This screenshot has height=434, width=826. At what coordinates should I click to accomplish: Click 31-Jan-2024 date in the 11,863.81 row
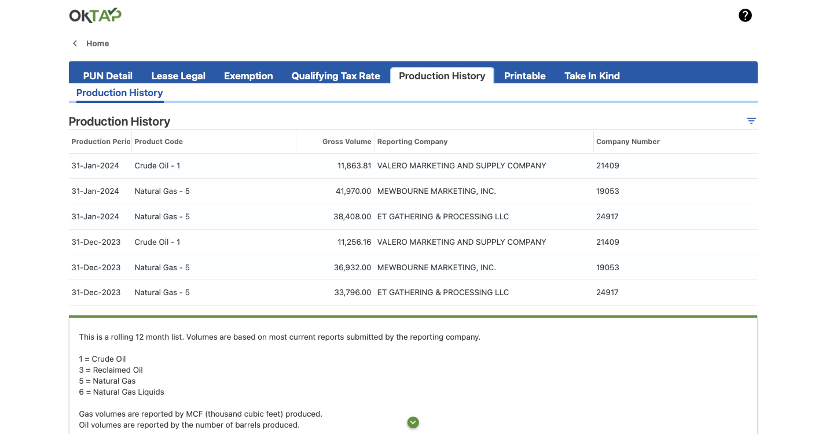click(96, 165)
